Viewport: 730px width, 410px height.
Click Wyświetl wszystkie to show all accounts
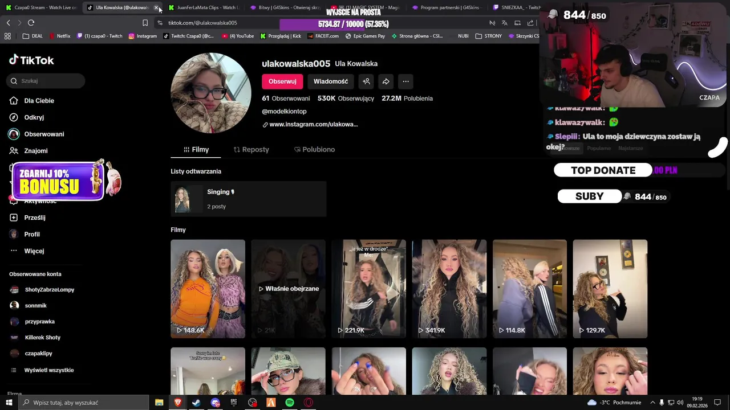49,370
